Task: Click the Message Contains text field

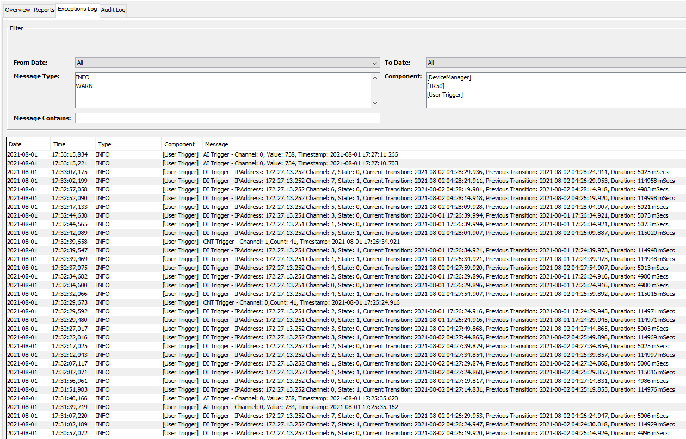Action: coord(227,118)
